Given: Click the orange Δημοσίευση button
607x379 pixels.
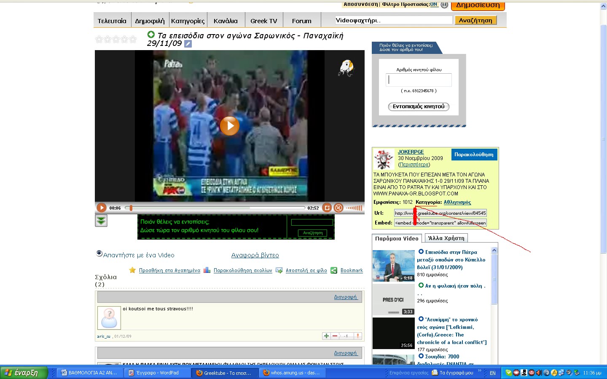Looking at the screenshot, I should (478, 5).
